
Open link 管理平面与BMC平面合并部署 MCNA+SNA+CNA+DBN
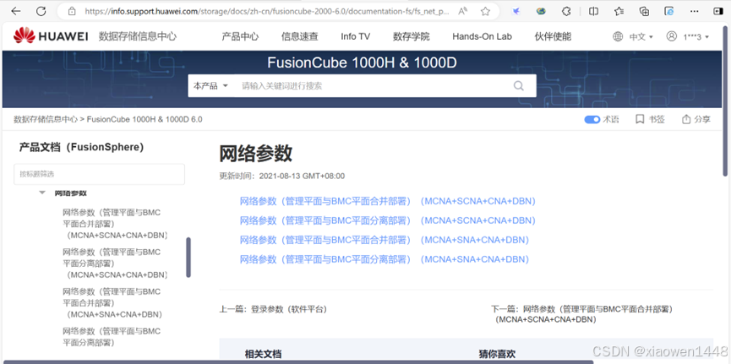click(x=385, y=240)
